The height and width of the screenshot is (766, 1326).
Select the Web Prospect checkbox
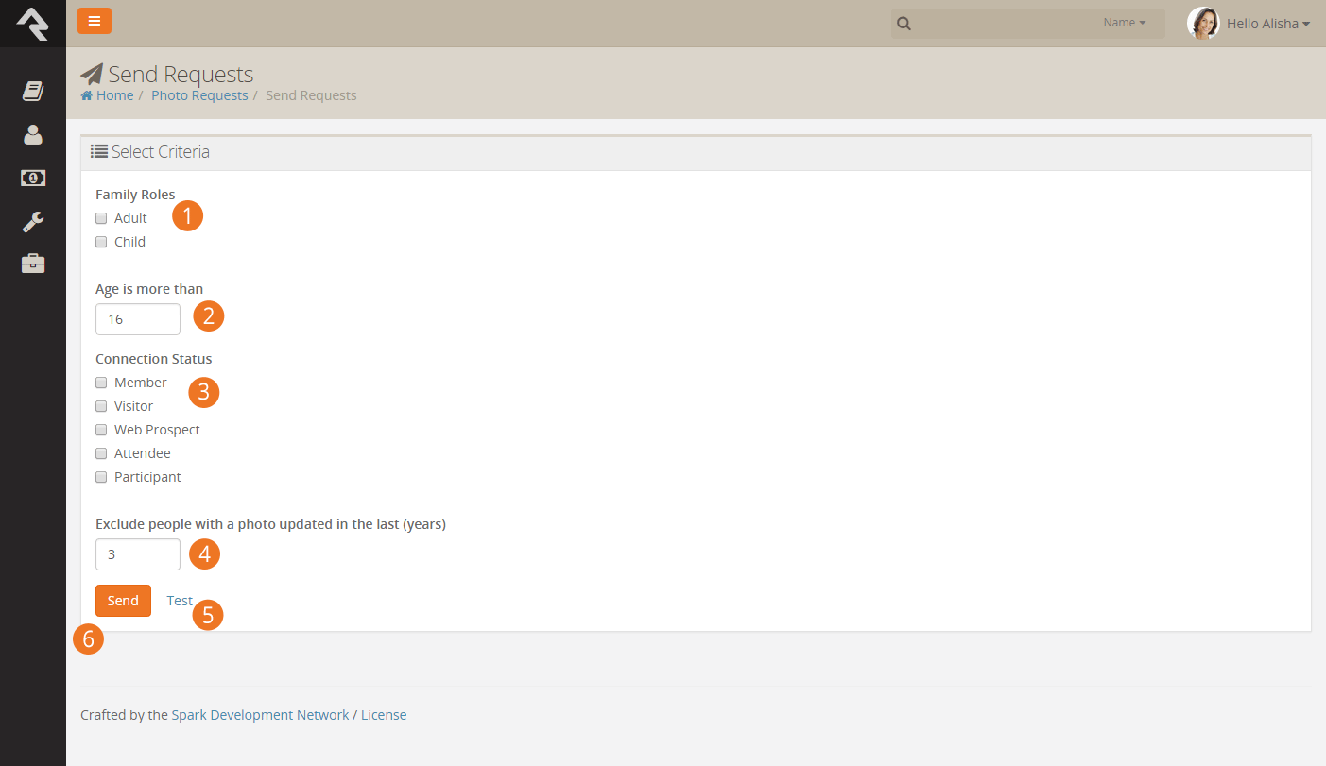[x=101, y=430]
